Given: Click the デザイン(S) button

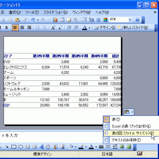Looking at the screenshot, I should pos(105,28).
